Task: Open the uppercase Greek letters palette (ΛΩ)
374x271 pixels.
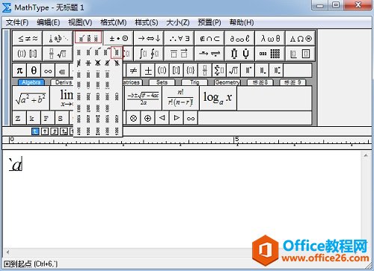Action: [301, 38]
